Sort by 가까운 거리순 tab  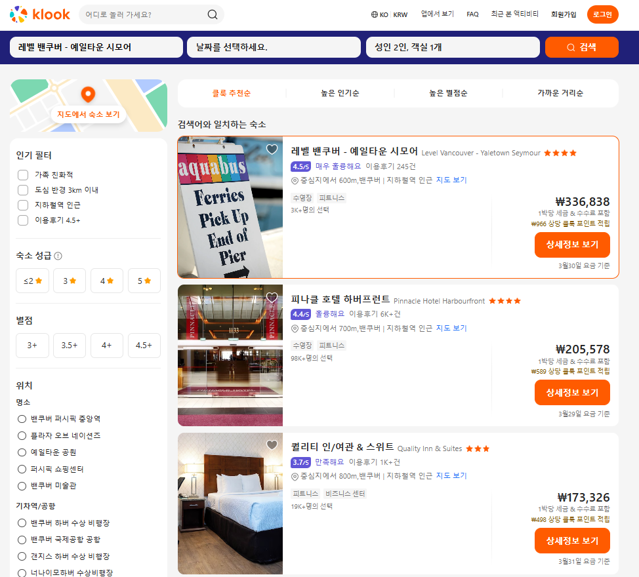point(560,93)
